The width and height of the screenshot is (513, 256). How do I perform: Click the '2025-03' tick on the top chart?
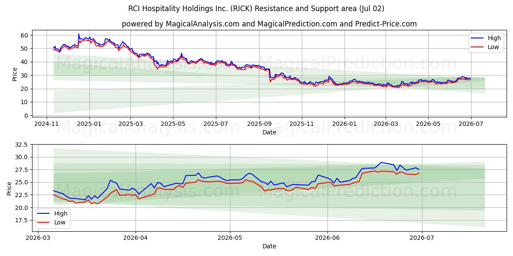click(130, 124)
